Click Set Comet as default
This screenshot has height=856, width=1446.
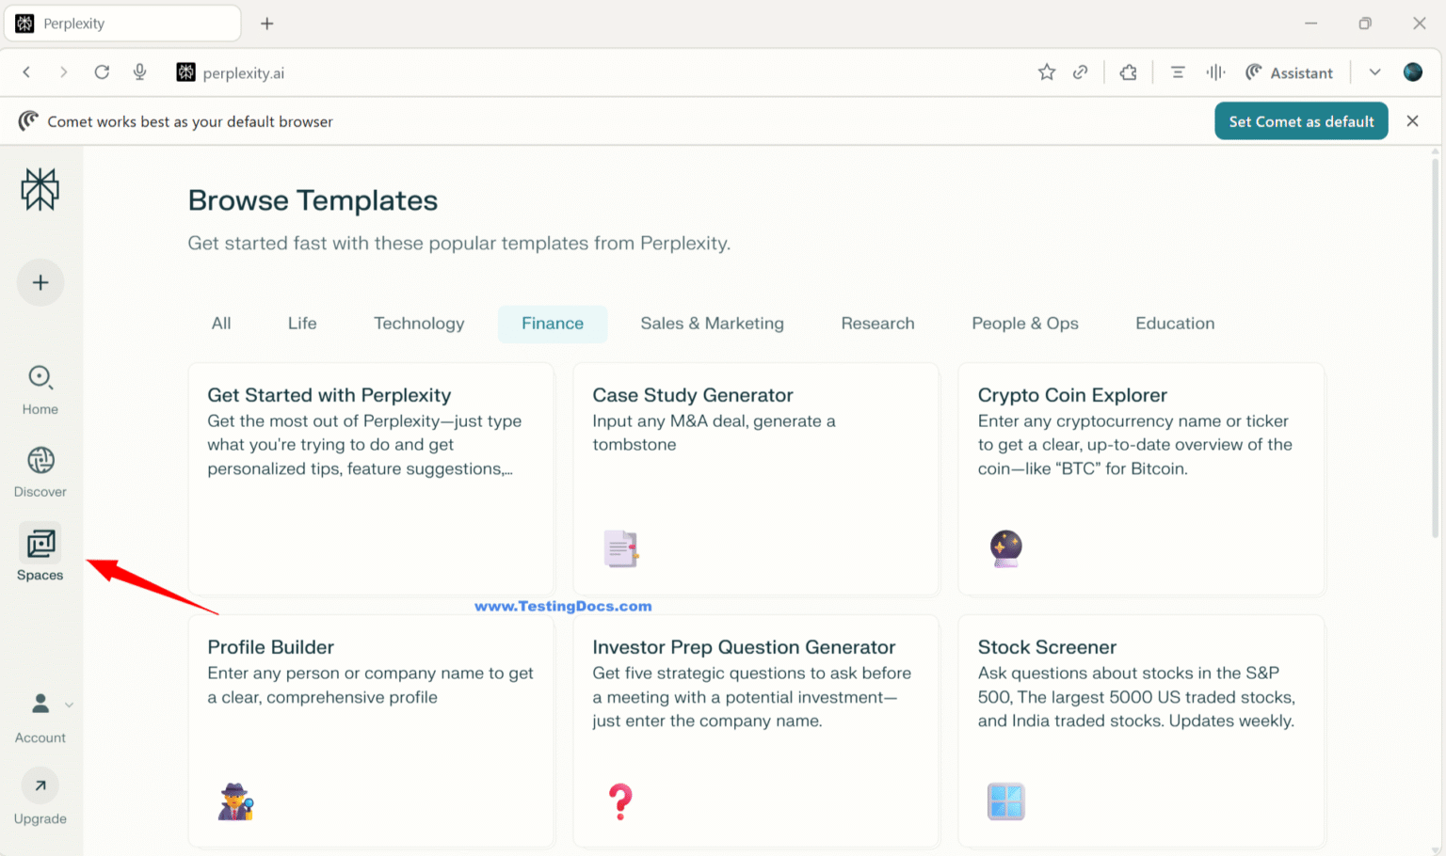[x=1301, y=121]
